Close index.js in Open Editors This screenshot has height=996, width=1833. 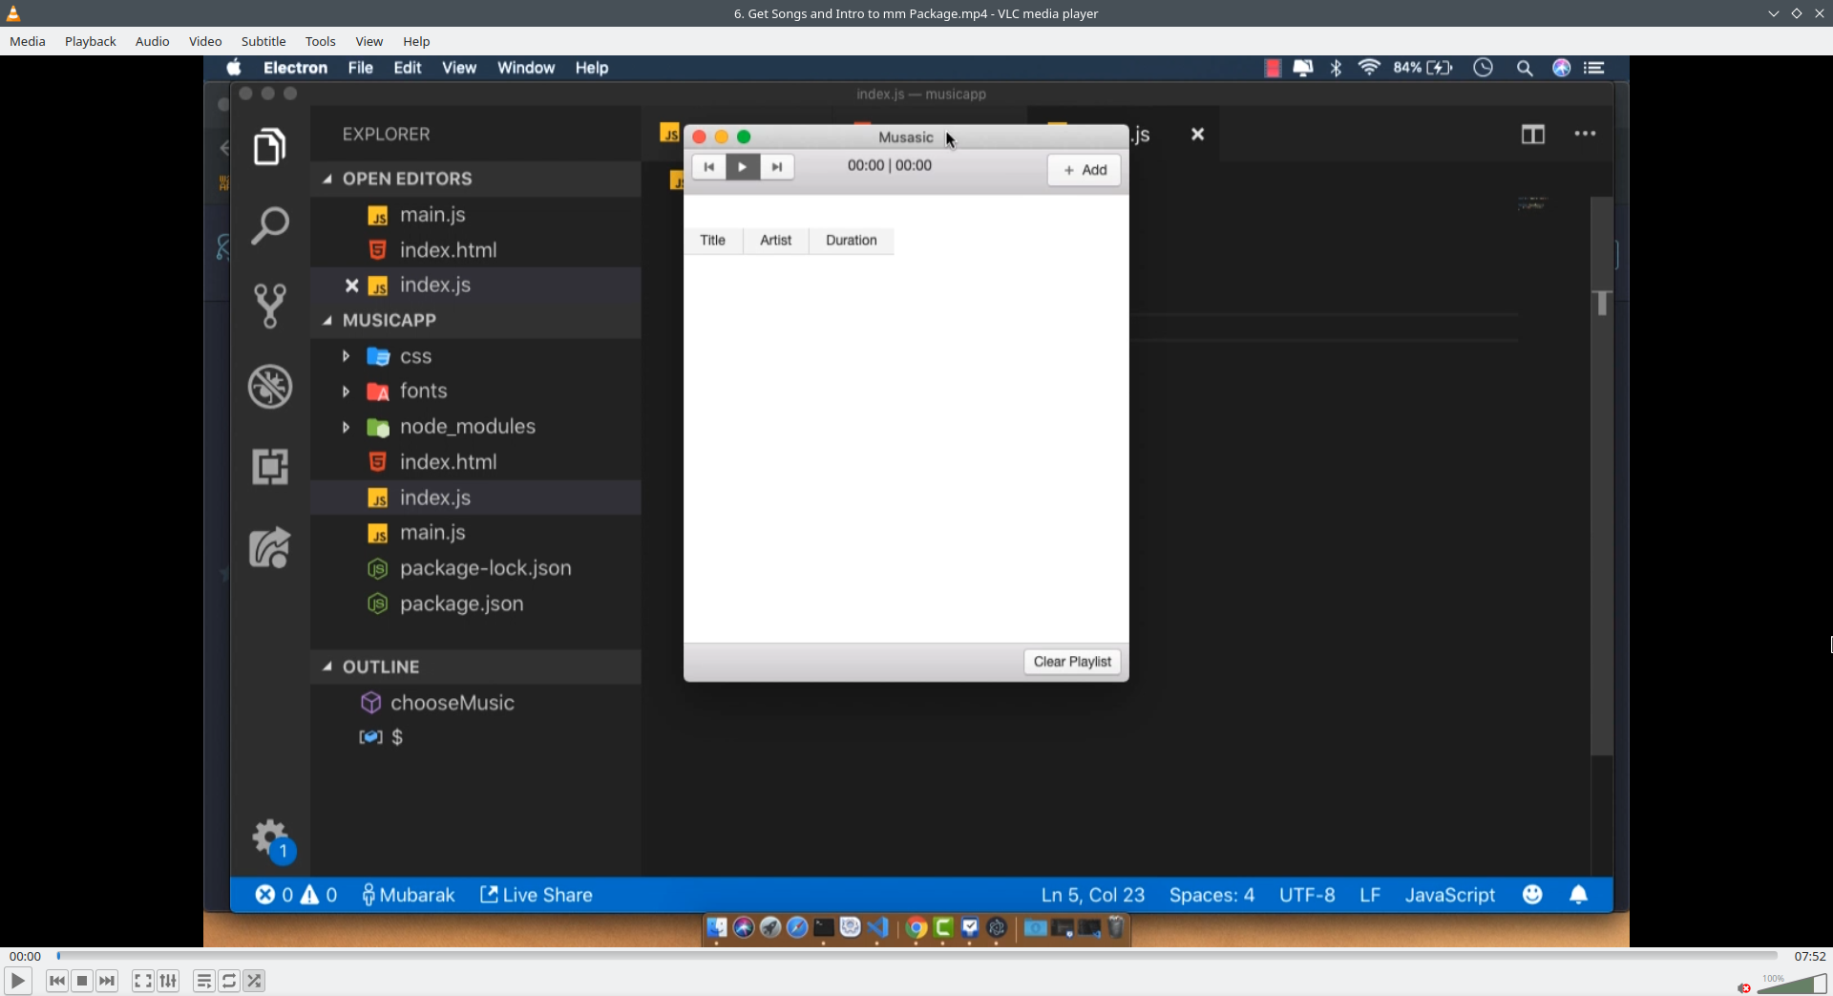pyautogui.click(x=351, y=286)
